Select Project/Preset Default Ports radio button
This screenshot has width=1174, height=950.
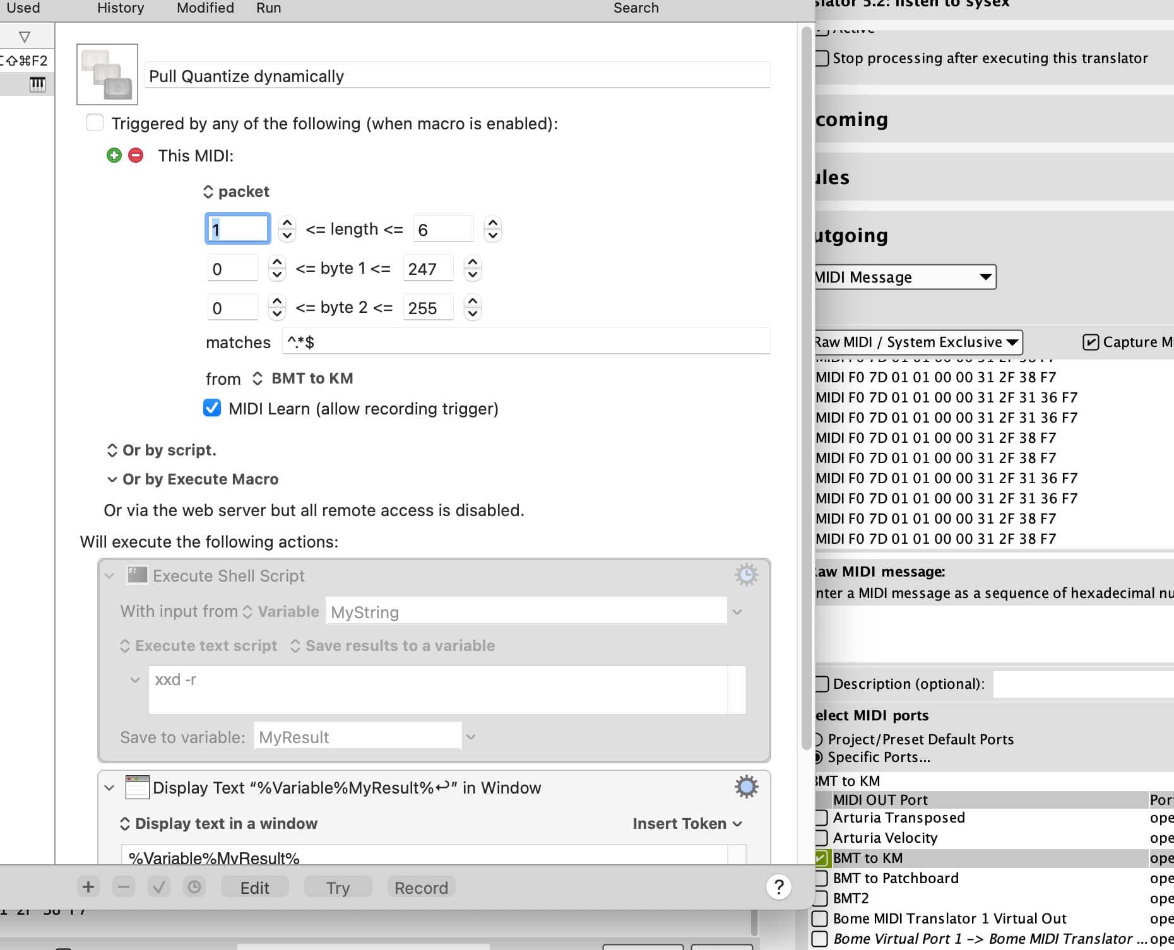(x=819, y=739)
